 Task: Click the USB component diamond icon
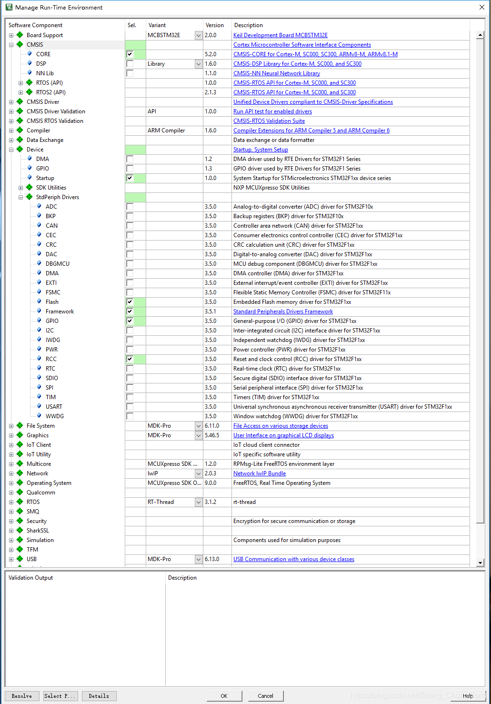click(20, 559)
